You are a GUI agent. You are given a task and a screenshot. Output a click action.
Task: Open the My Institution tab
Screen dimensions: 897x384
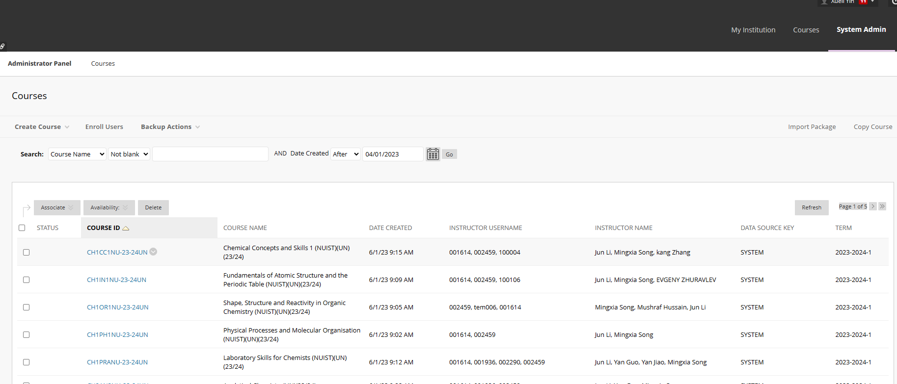(753, 30)
